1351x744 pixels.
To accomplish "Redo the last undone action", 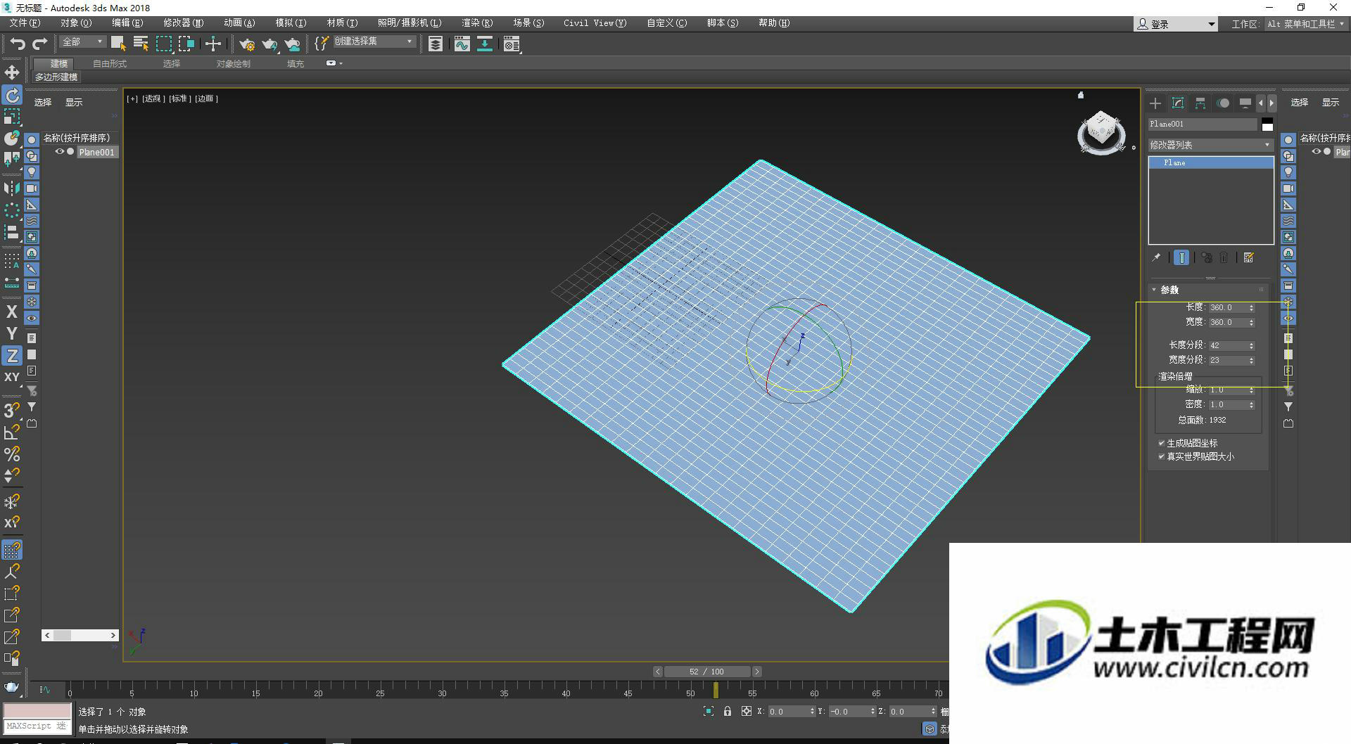I will 40,44.
